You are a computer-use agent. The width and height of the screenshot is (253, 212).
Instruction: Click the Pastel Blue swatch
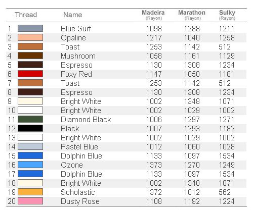click(30, 146)
